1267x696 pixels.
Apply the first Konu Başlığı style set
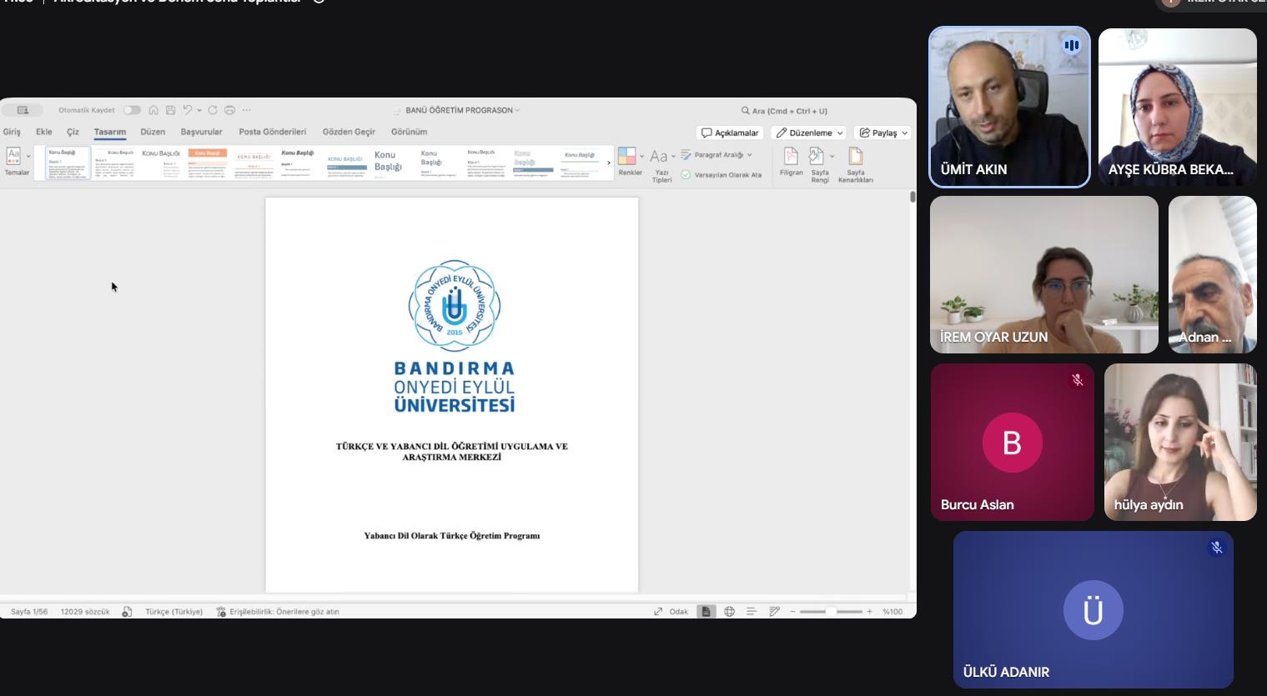pyautogui.click(x=68, y=163)
